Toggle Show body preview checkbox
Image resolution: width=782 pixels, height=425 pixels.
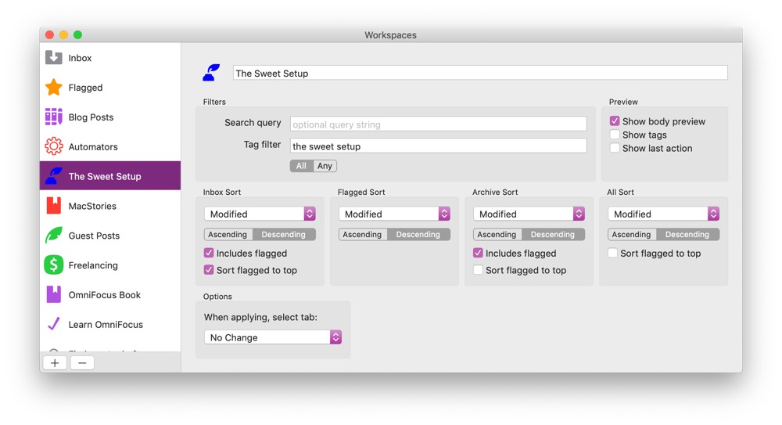coord(615,121)
